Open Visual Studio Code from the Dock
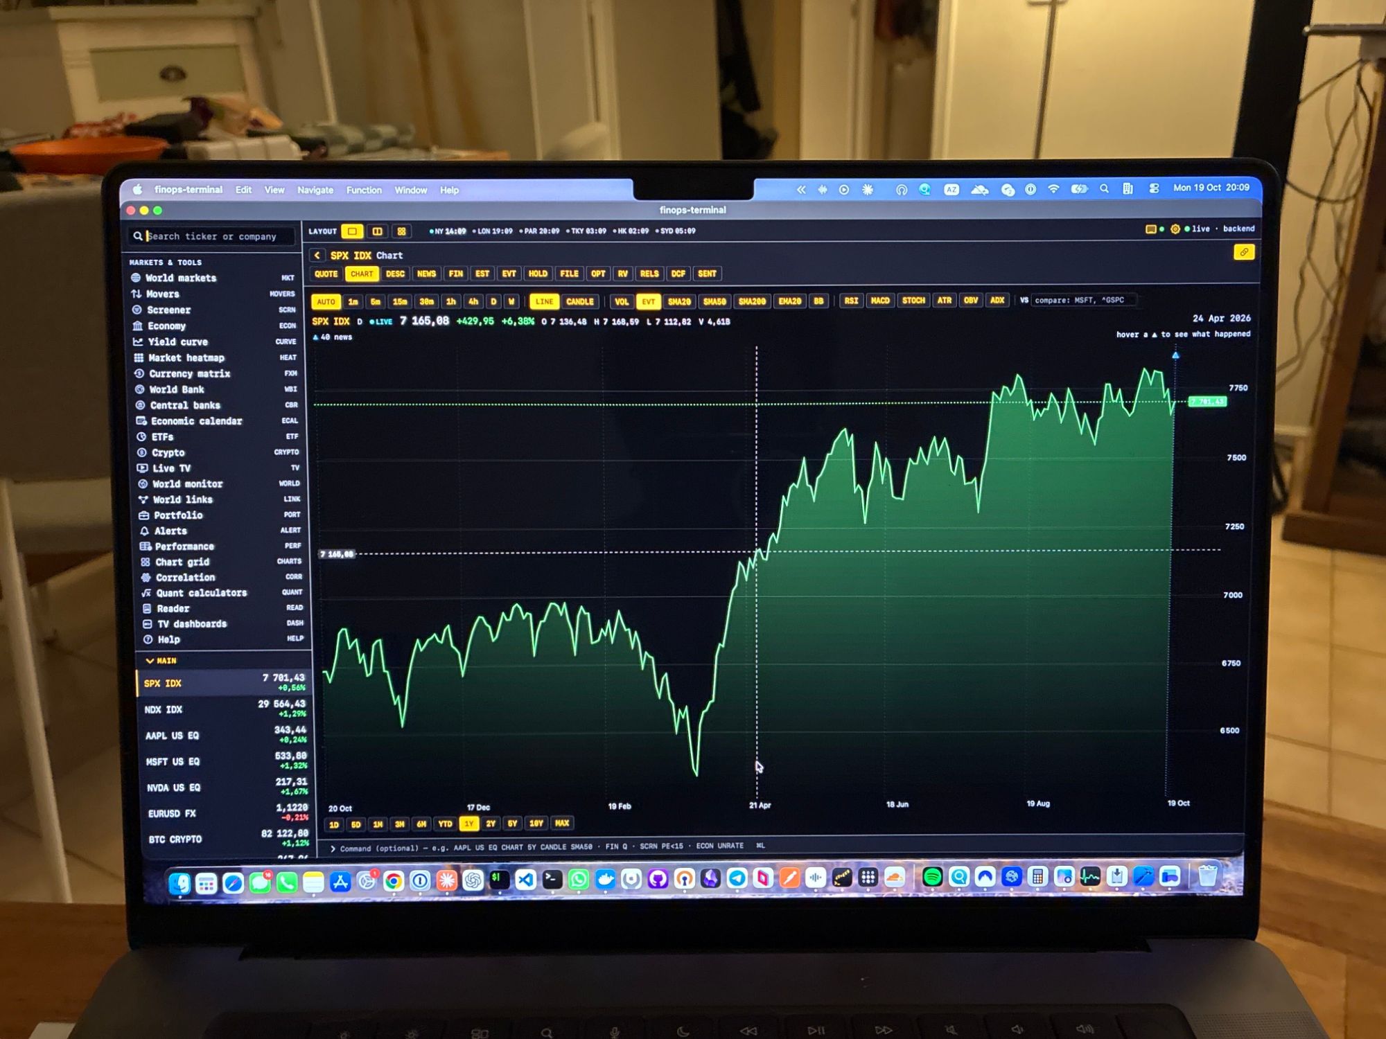Viewport: 1386px width, 1039px height. 526,880
